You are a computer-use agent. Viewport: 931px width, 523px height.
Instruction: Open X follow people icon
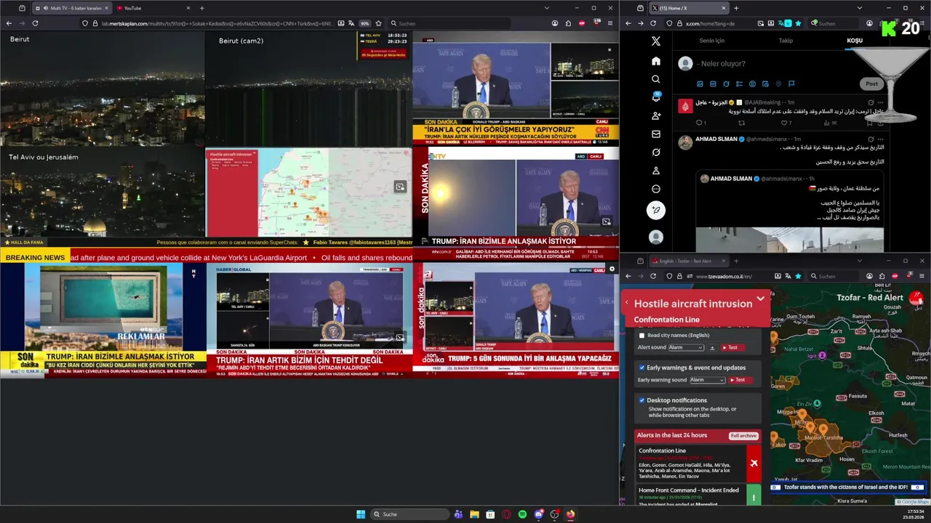(656, 115)
